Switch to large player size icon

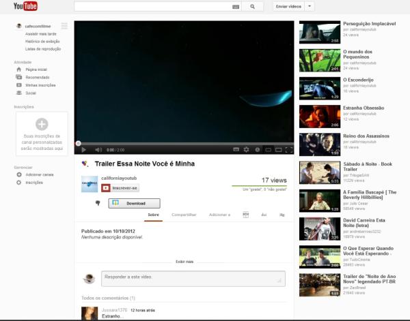[x=279, y=150]
